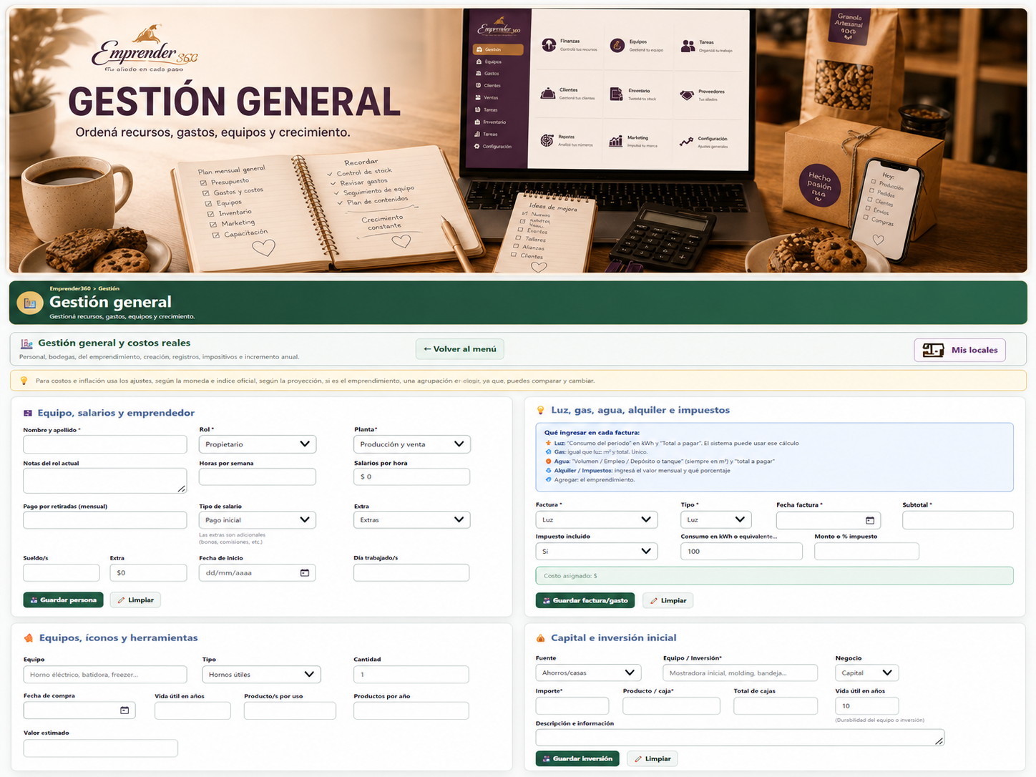Open the Rol dropdown showing Propietario
The height and width of the screenshot is (777, 1036).
point(258,444)
